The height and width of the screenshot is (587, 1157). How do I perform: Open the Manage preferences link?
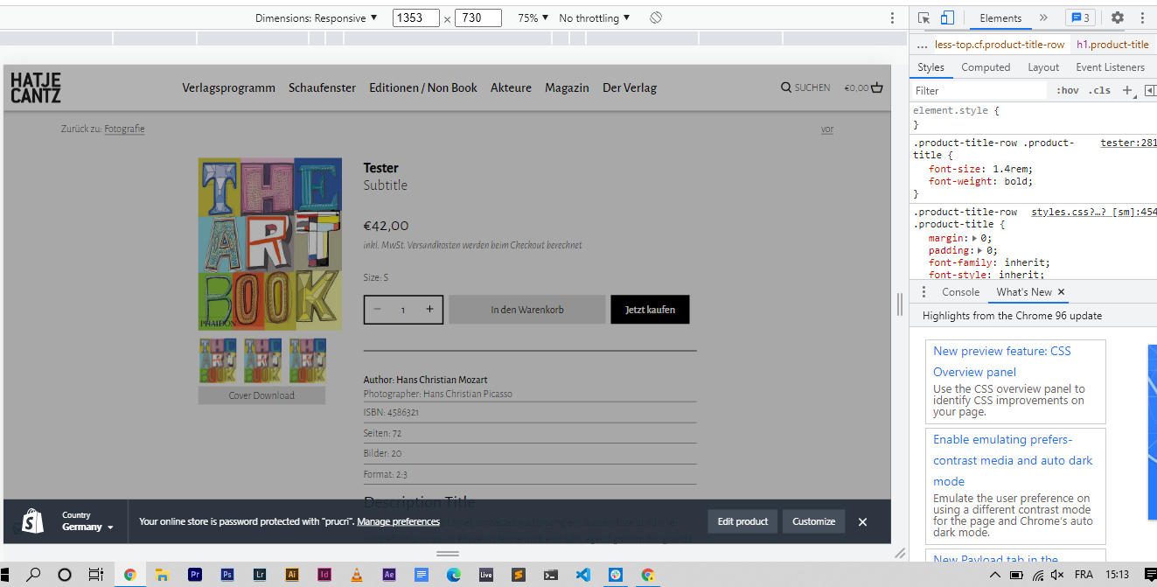point(398,521)
